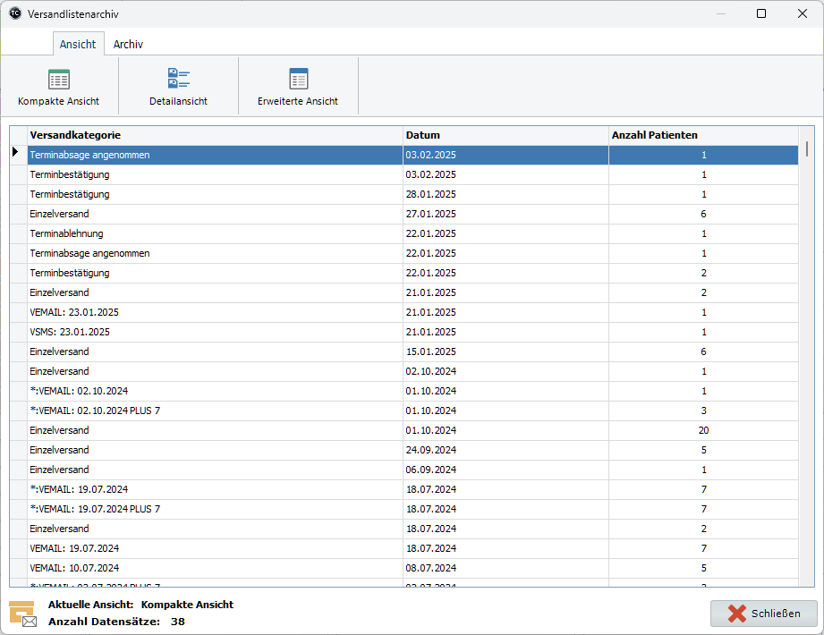This screenshot has width=824, height=635.
Task: Select the VSMS: 23.01.2025 entry
Action: [x=179, y=332]
